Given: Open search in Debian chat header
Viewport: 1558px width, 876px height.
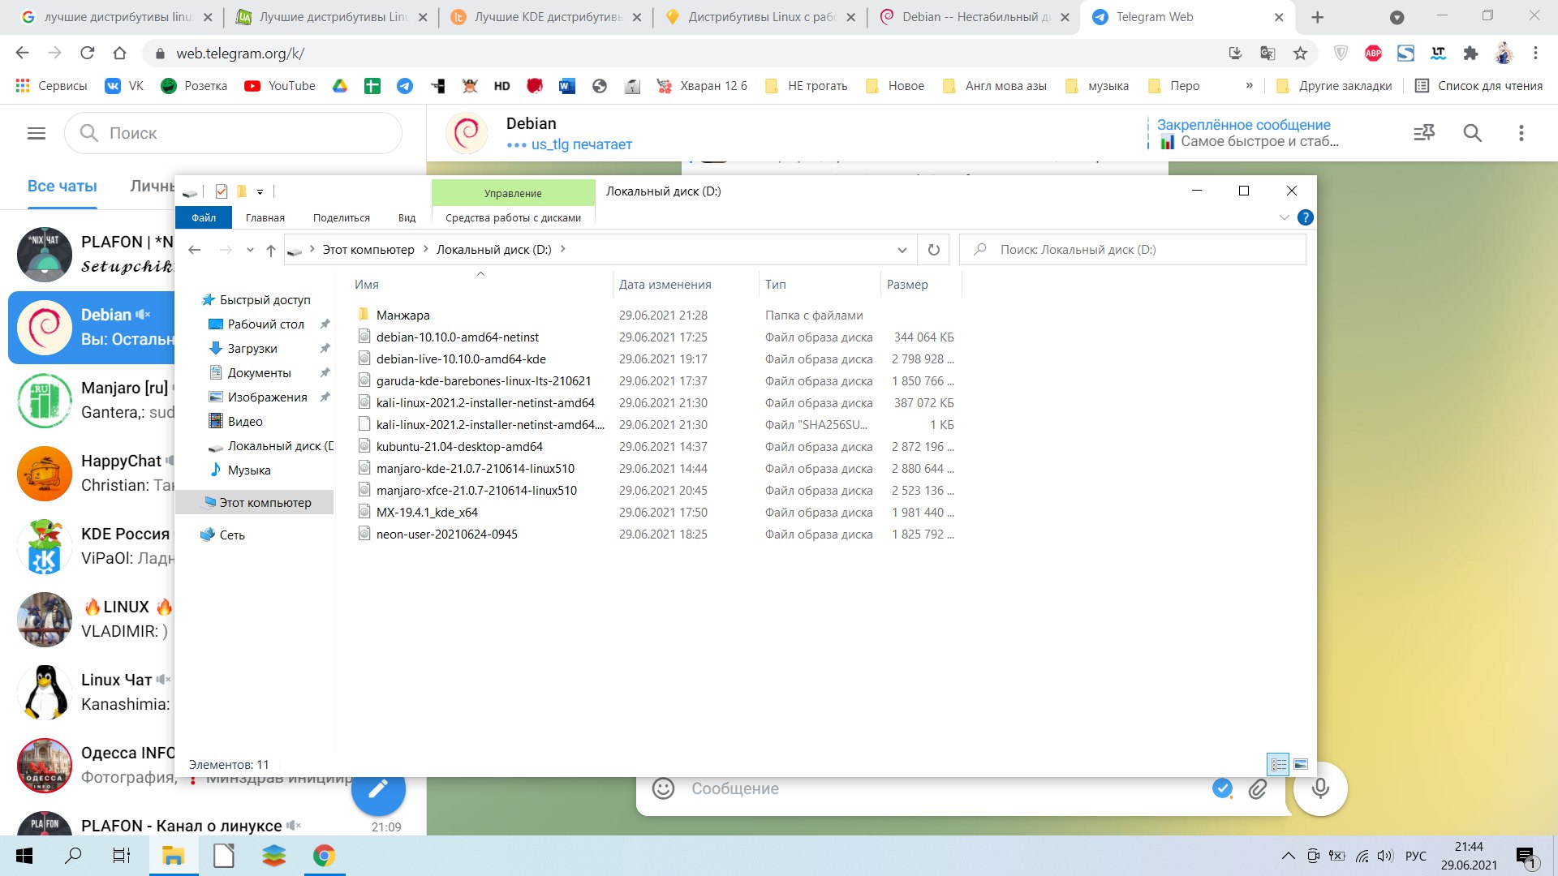Looking at the screenshot, I should click(x=1472, y=133).
